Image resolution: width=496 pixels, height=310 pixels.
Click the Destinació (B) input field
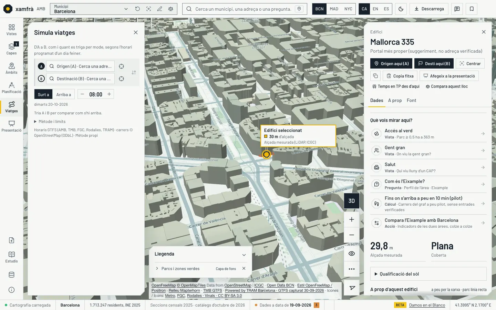coord(81,79)
